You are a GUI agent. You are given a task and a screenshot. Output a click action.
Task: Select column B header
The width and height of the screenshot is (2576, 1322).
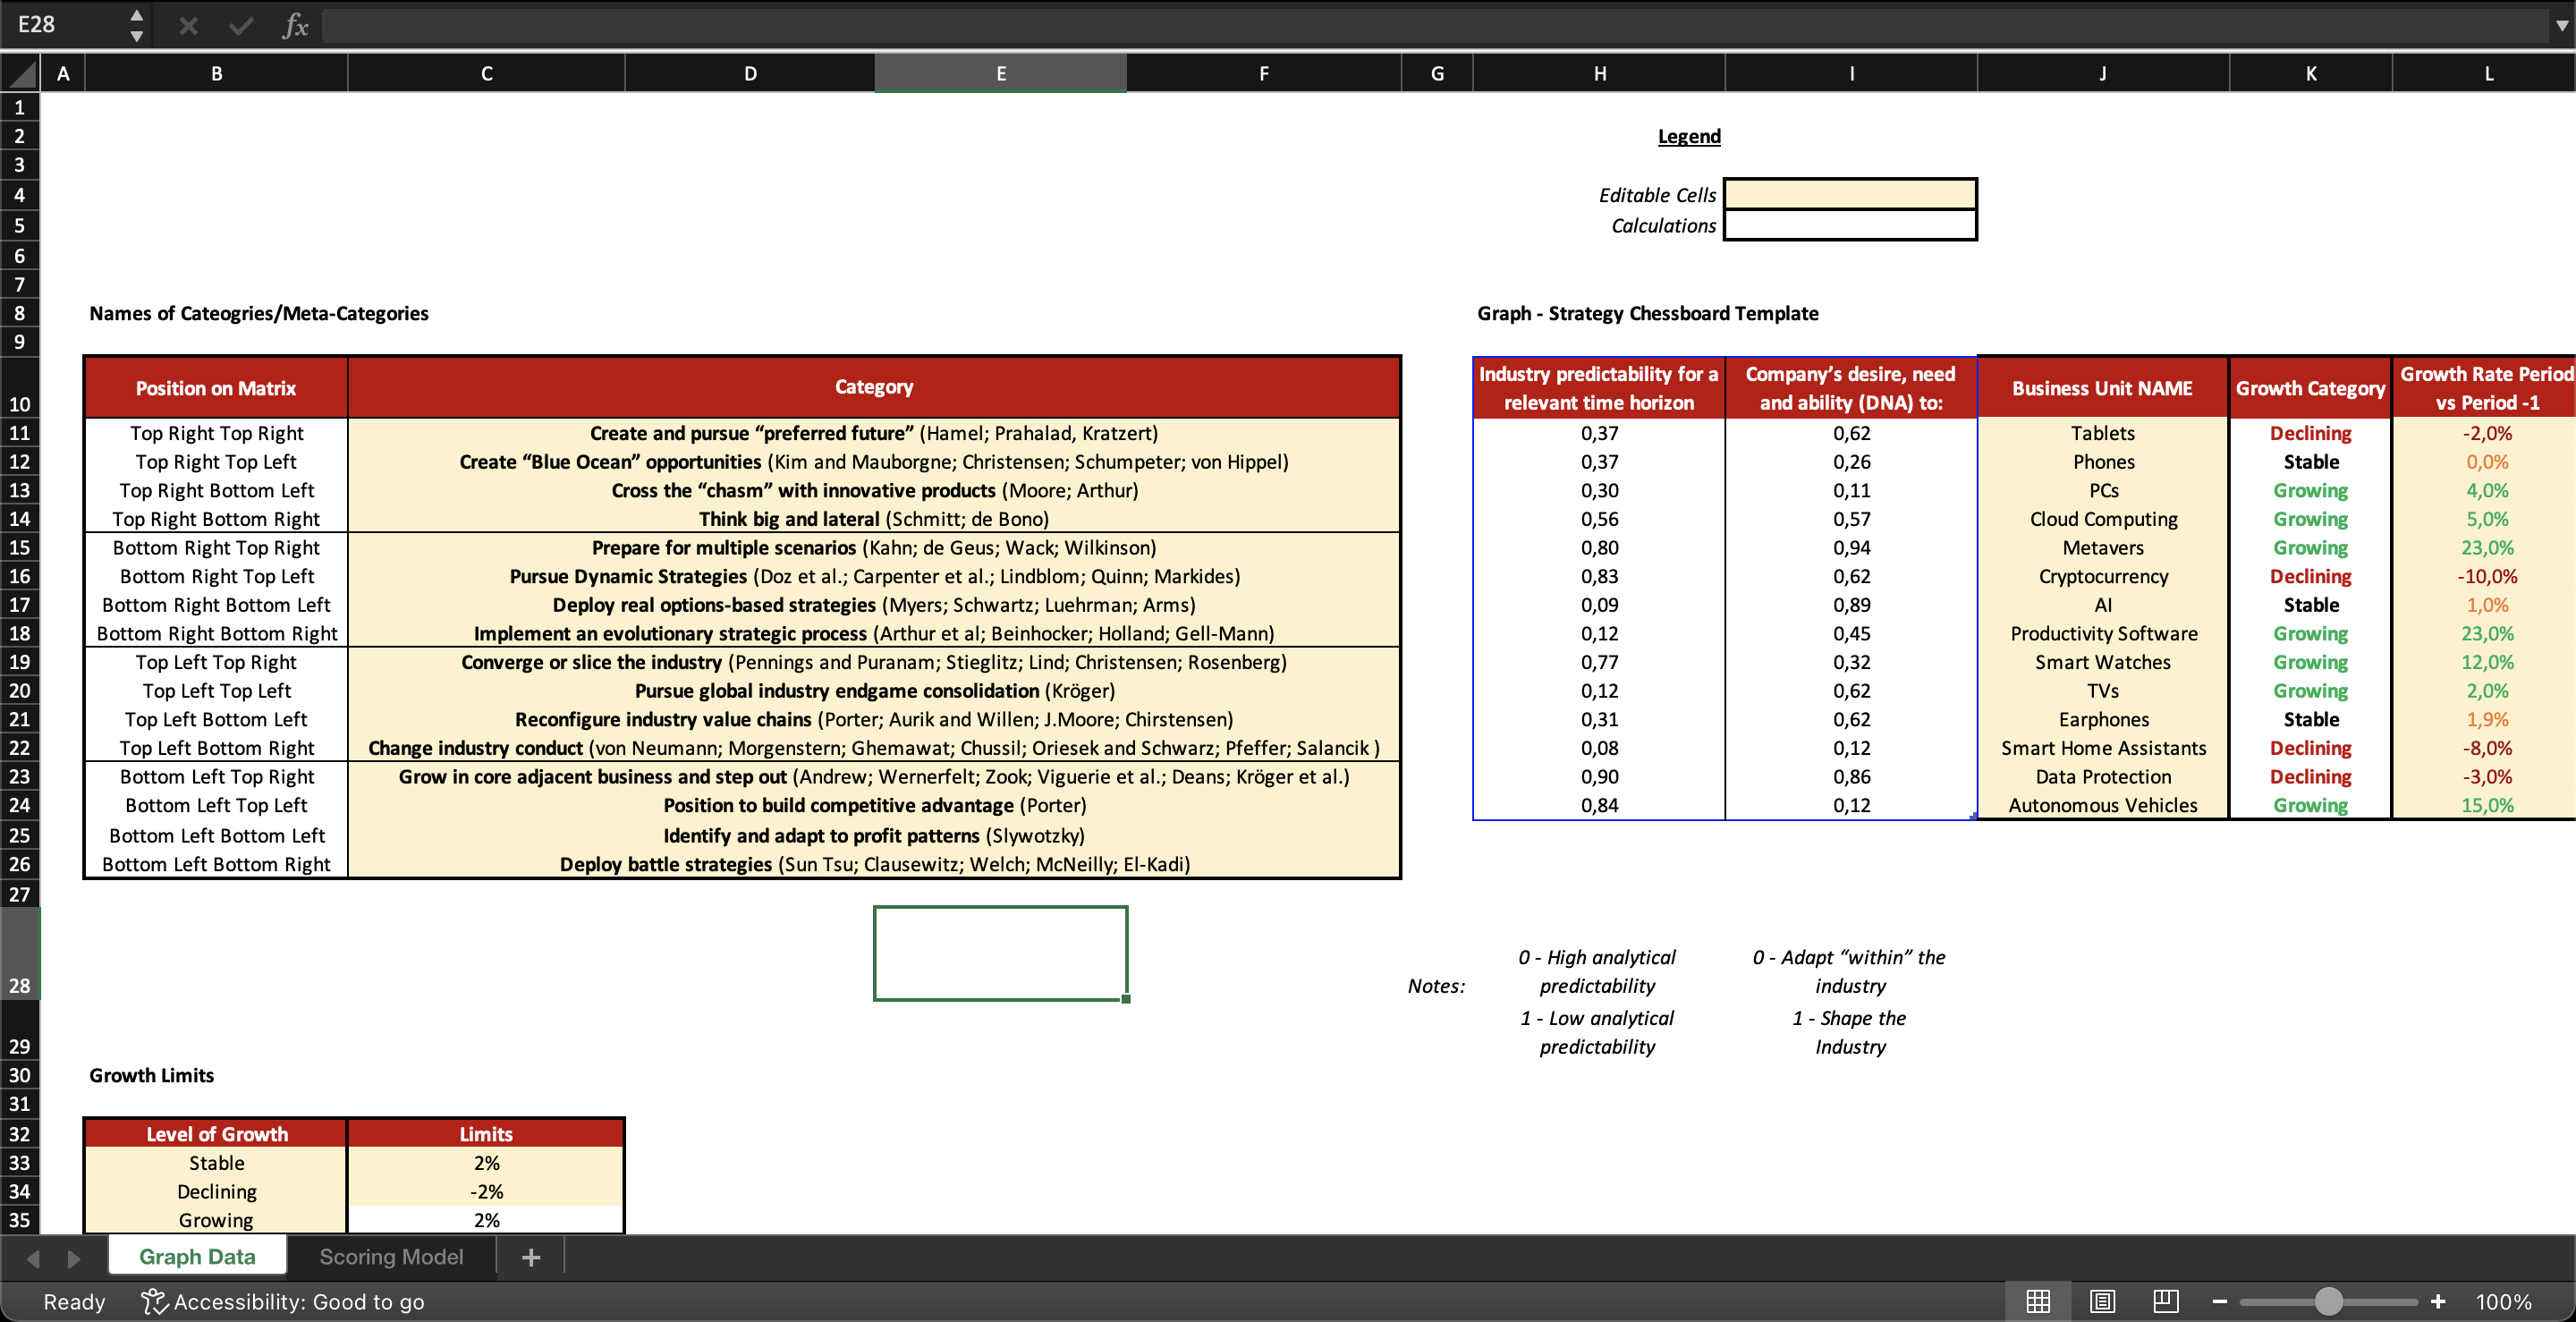pyautogui.click(x=216, y=73)
